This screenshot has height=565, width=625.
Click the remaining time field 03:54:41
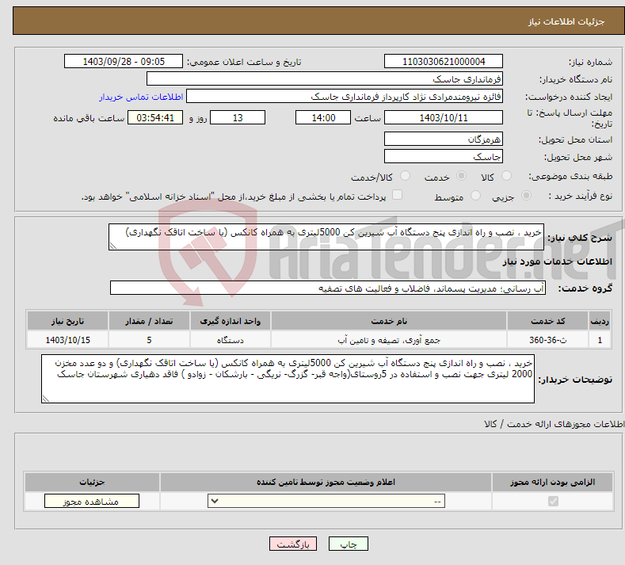(155, 117)
